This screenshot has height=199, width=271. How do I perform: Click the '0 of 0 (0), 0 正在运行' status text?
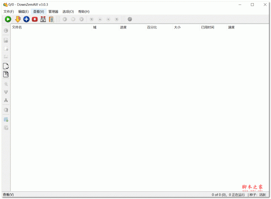pos(228,194)
